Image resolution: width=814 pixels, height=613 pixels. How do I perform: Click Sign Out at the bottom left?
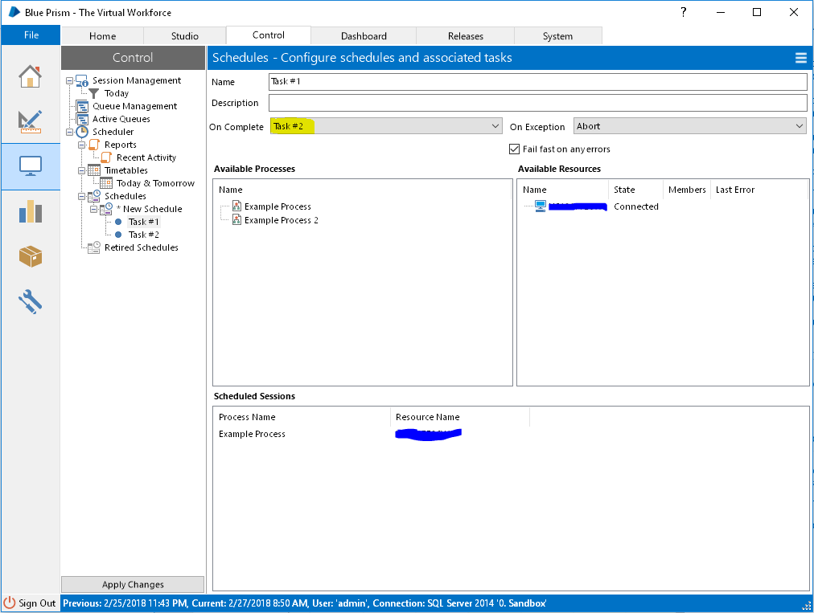(31, 603)
